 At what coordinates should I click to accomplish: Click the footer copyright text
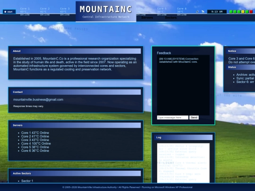[x=127, y=187]
